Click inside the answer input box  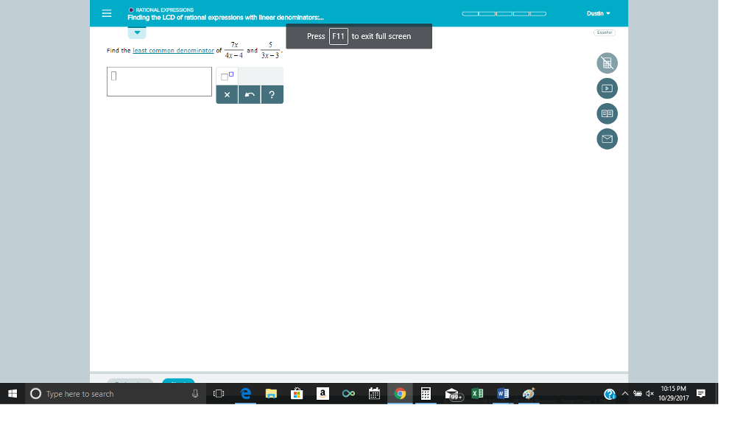pyautogui.click(x=159, y=82)
